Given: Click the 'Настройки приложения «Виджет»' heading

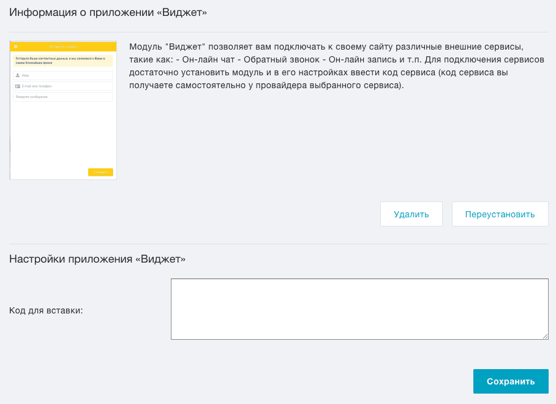Looking at the screenshot, I should (x=97, y=259).
